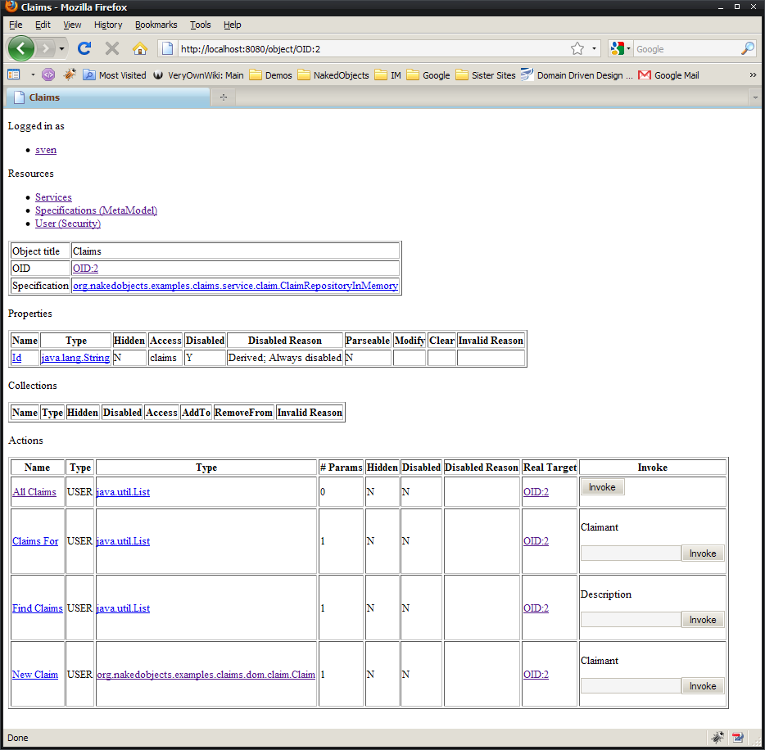Follow the sven user link
The height and width of the screenshot is (750, 765).
point(46,150)
